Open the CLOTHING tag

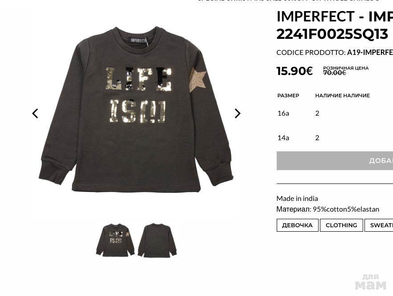(x=341, y=225)
